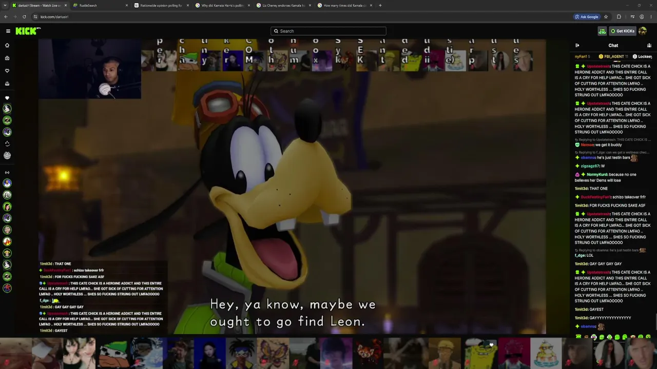Click the live broadcast icon in sidebar

pos(7,172)
